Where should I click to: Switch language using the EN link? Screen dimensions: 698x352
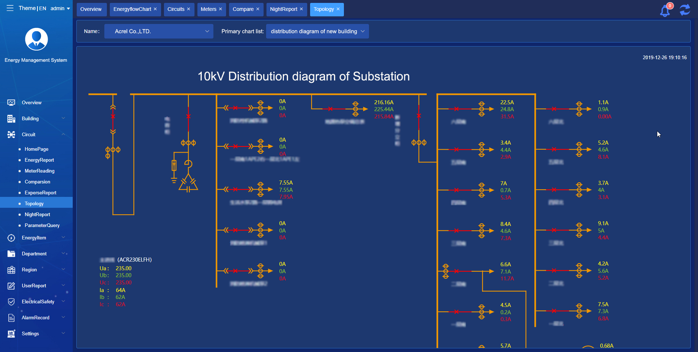(x=43, y=8)
